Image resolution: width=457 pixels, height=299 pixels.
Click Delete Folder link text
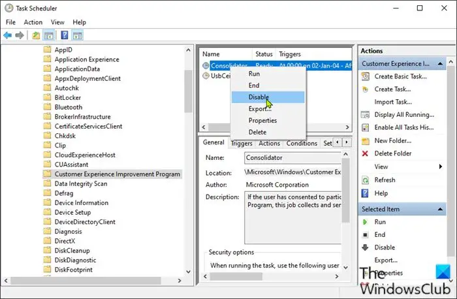tap(393, 153)
